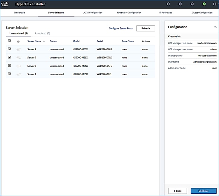Open the help question mark icon

(x=192, y=4)
